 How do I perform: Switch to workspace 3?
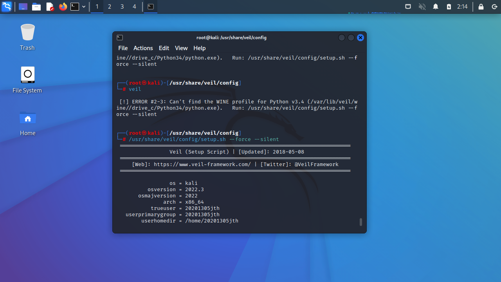[122, 7]
